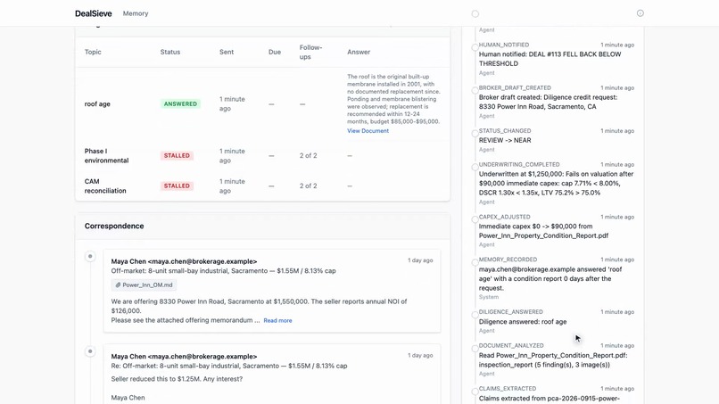Open Power_Inn_OM.md attachment chip
The height and width of the screenshot is (404, 719).
pos(144,284)
